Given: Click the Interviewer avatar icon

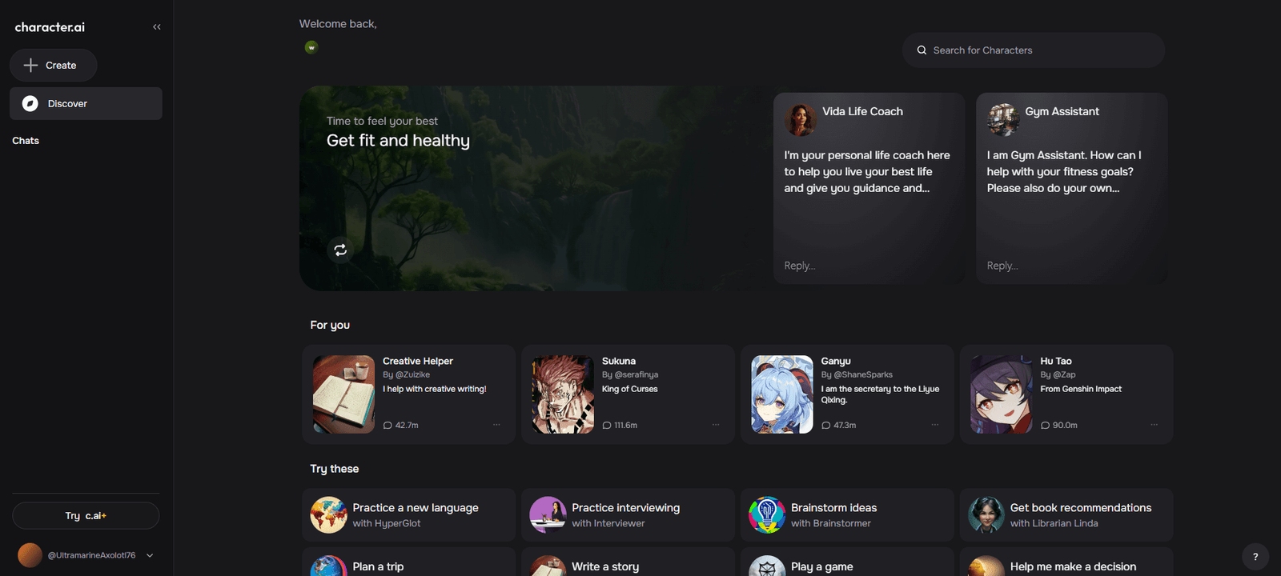Looking at the screenshot, I should (x=548, y=515).
